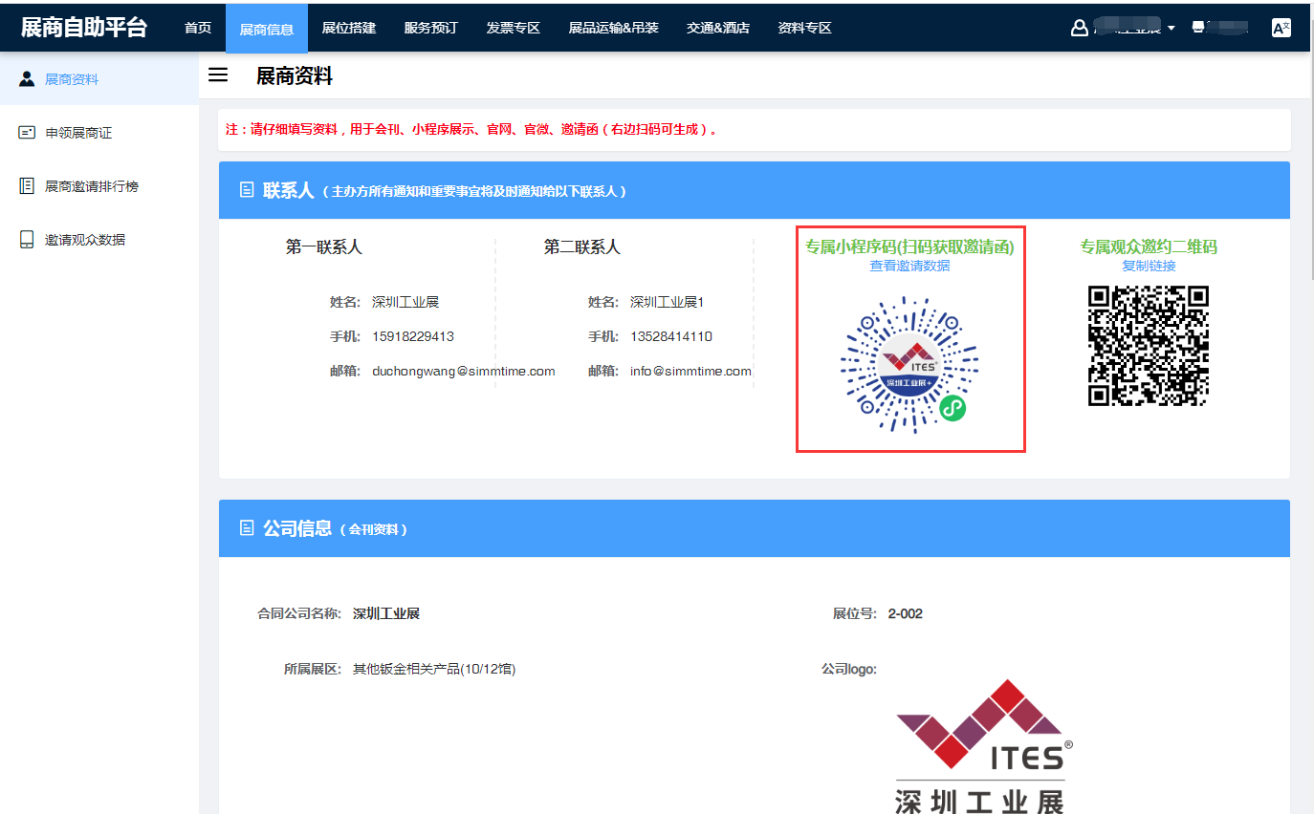Click the 邀请观众数据 phone icon in sidebar
Screen dimensions: 1314x814
[27, 240]
